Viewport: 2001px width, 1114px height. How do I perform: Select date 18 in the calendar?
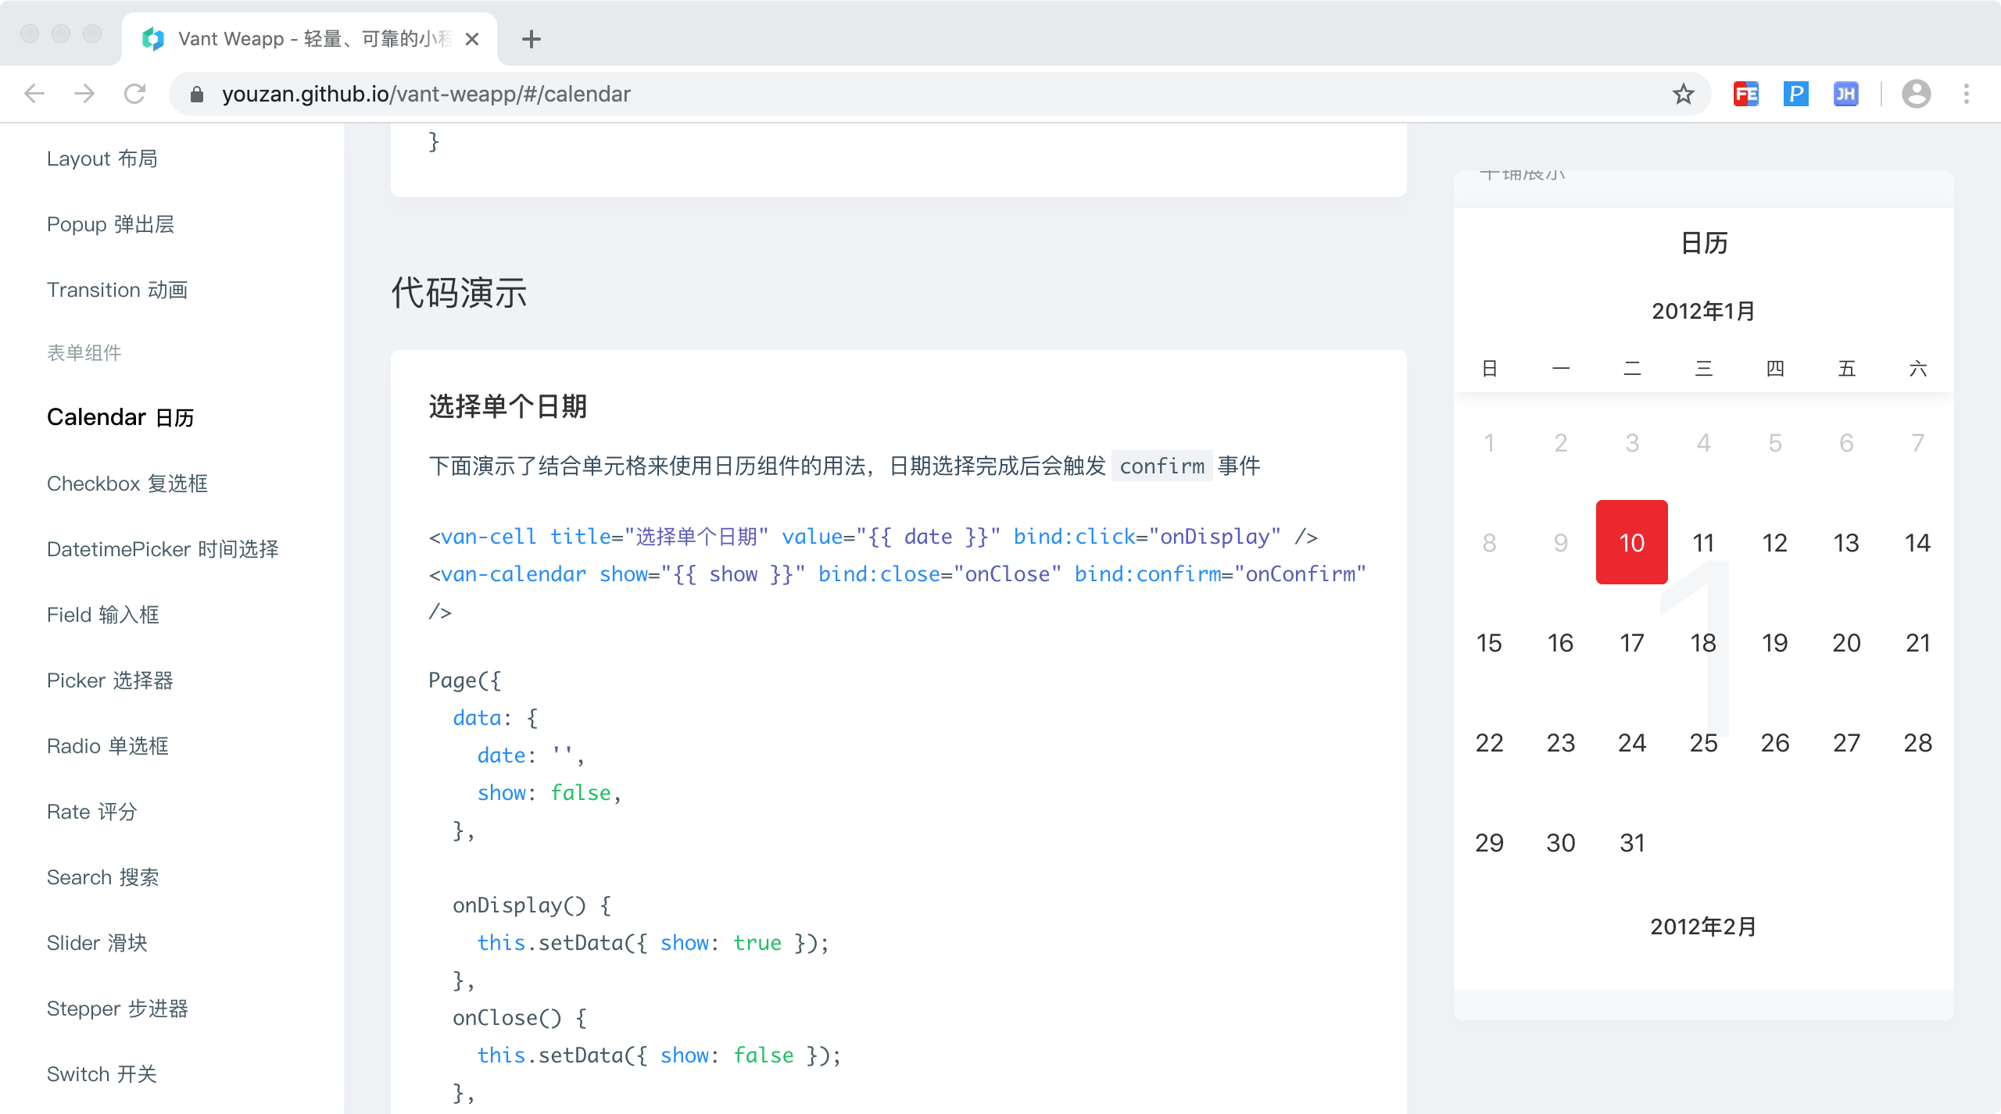tap(1703, 643)
